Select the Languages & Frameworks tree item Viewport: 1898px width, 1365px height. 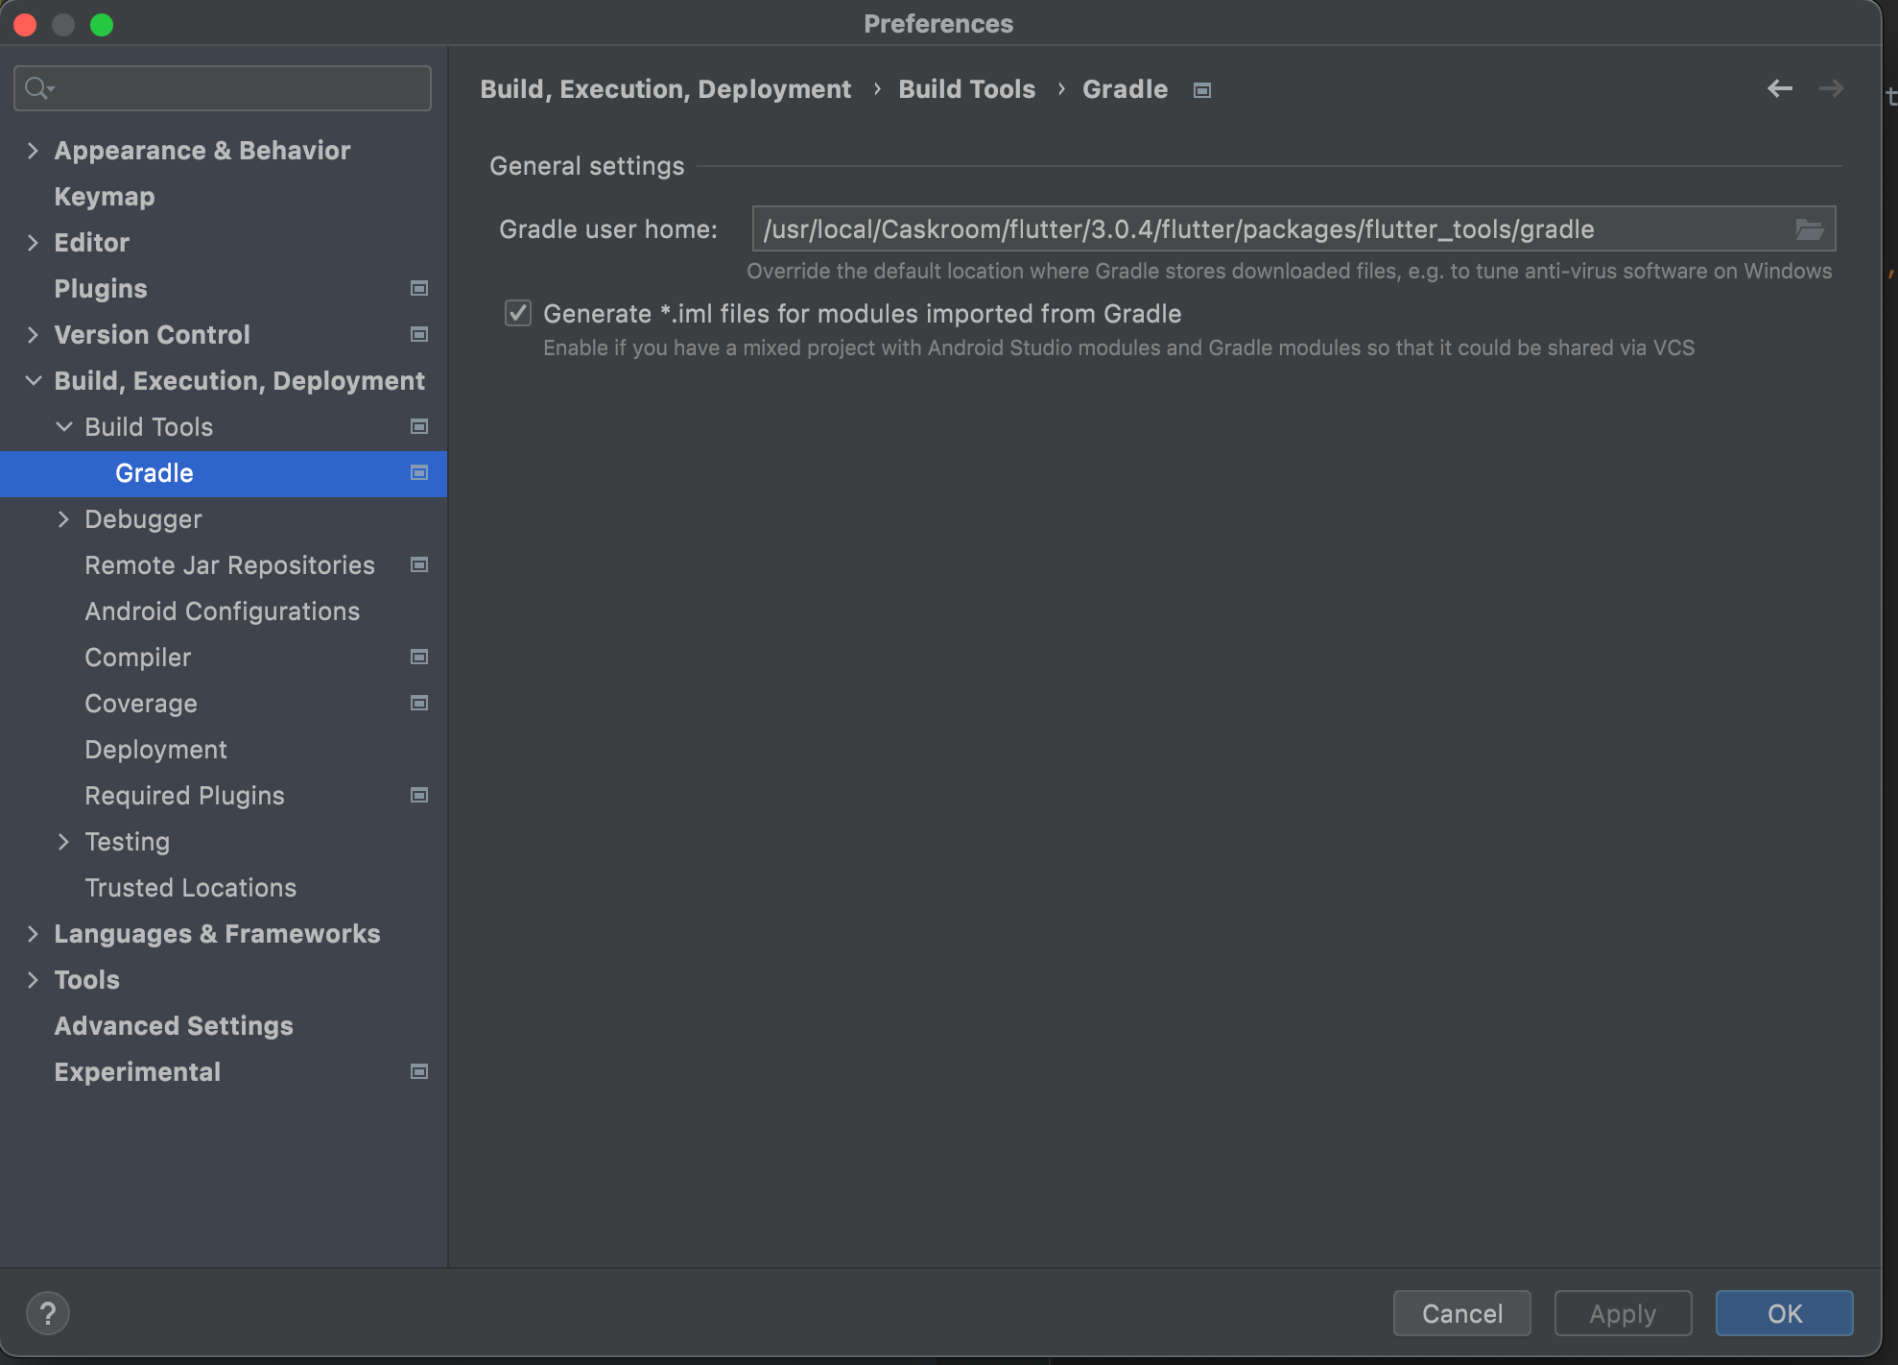pyautogui.click(x=217, y=933)
